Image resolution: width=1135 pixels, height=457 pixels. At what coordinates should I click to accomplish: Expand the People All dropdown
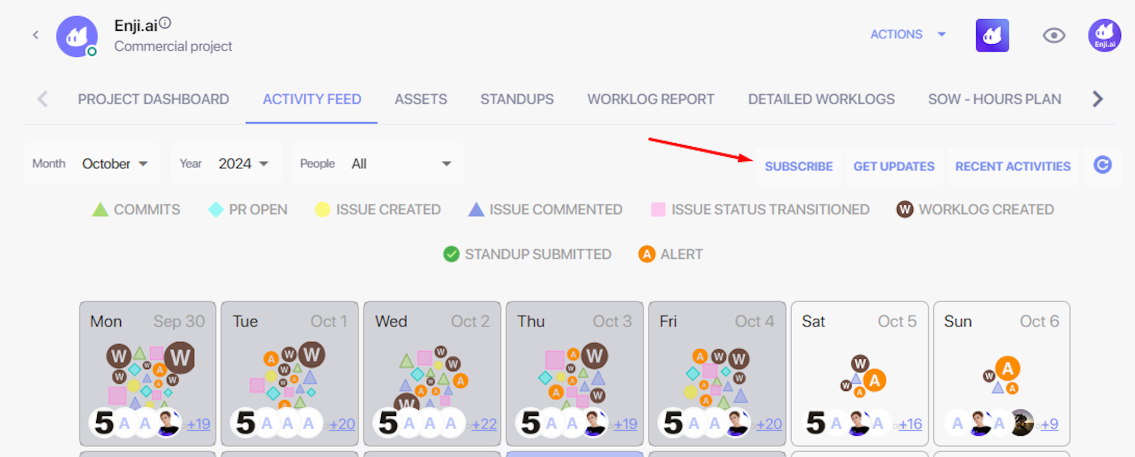click(378, 163)
